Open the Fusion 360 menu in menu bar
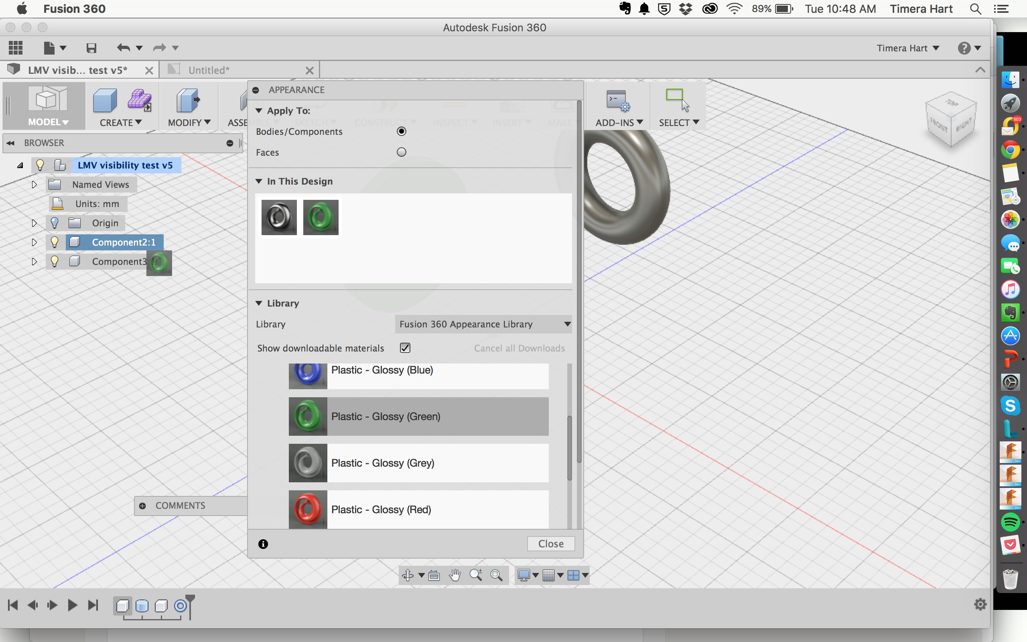Image resolution: width=1027 pixels, height=642 pixels. (74, 8)
